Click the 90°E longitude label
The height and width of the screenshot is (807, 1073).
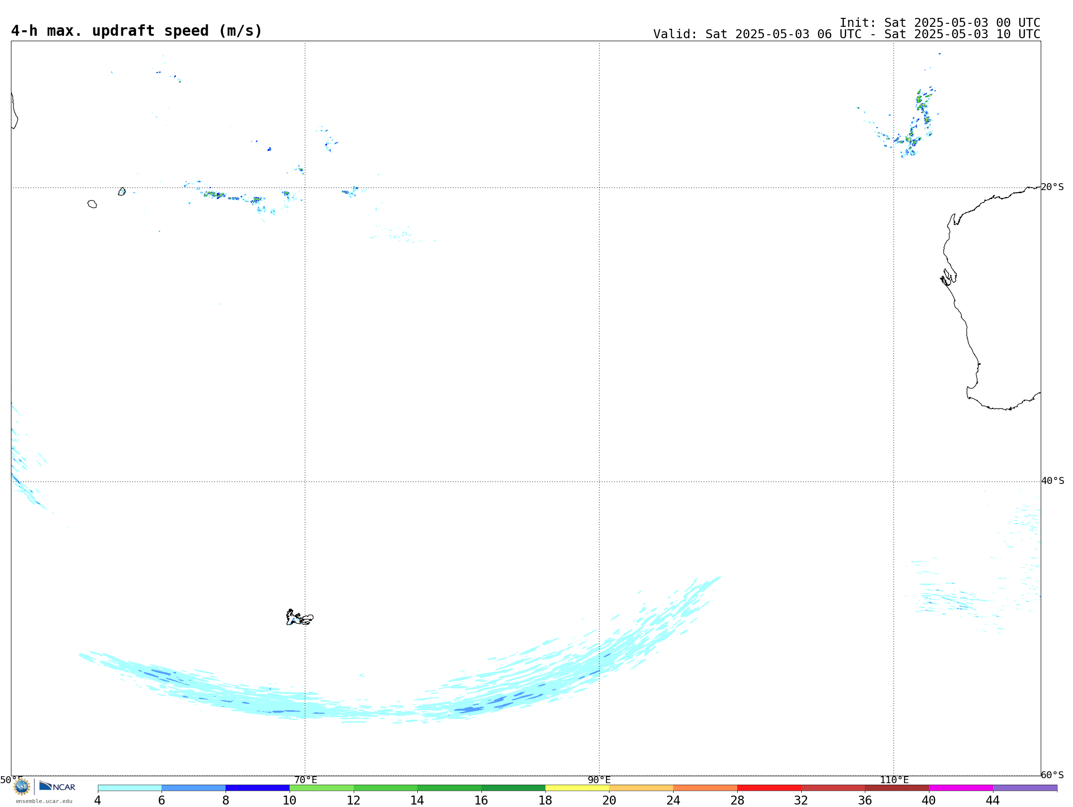coord(599,780)
